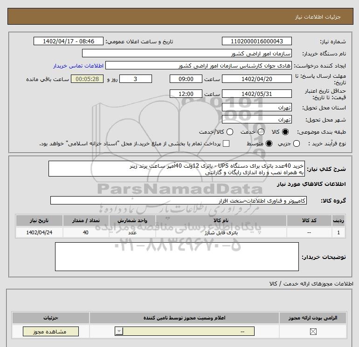Open the اطلاعات تماس خریدار link
359x347 pixels.
(x=78, y=66)
